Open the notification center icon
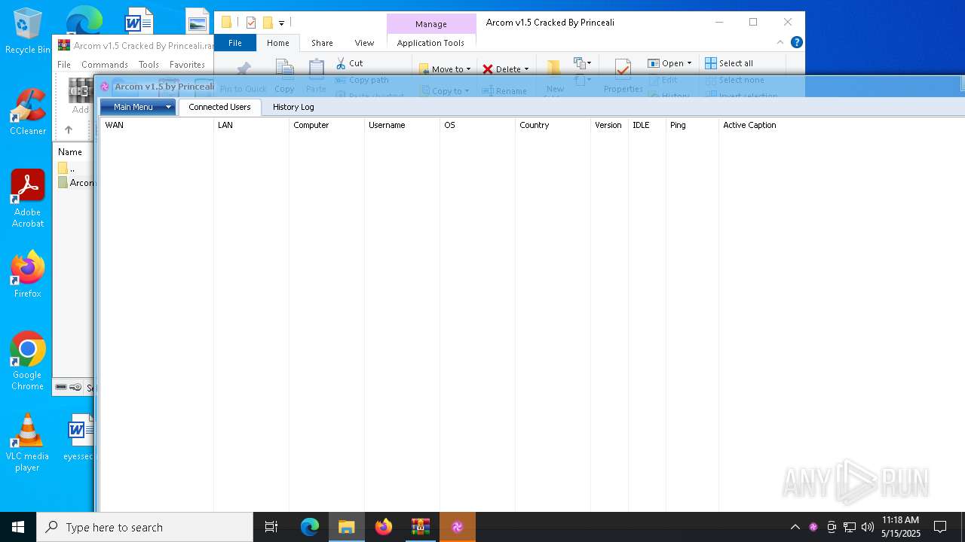965x542 pixels. pos(940,527)
